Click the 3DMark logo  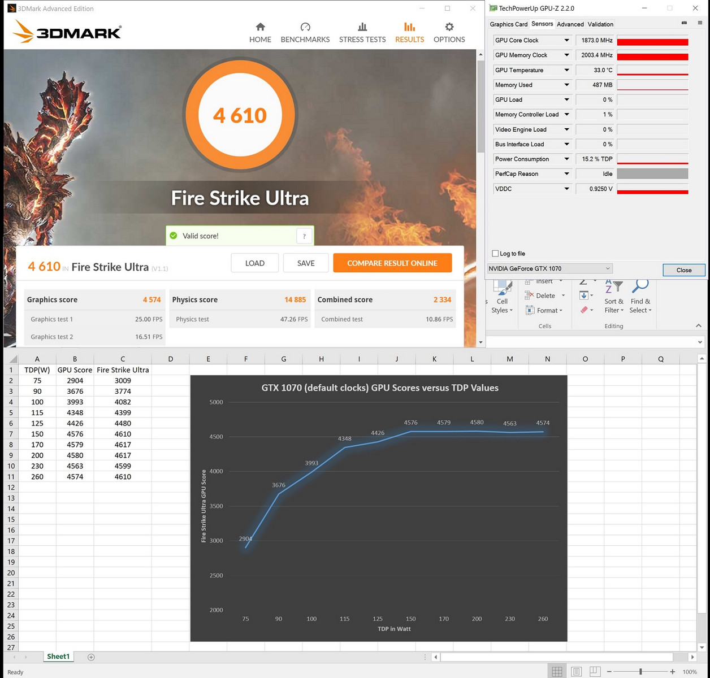[67, 31]
